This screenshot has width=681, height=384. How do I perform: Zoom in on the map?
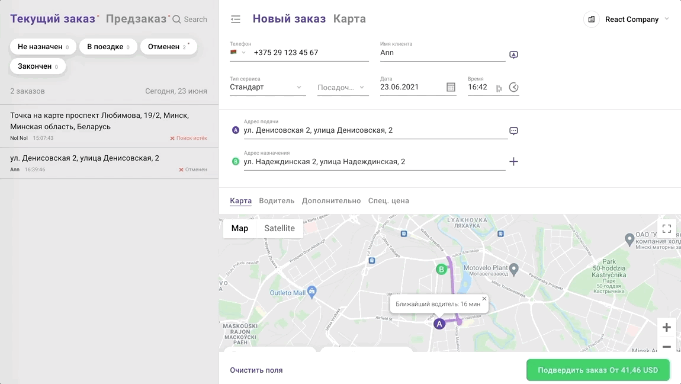666,328
